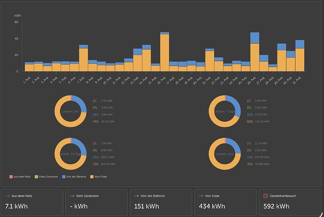This screenshot has height=217, width=324.
Task: Click the 'Letztes Jahr' donut chart
Action: (x=224, y=154)
